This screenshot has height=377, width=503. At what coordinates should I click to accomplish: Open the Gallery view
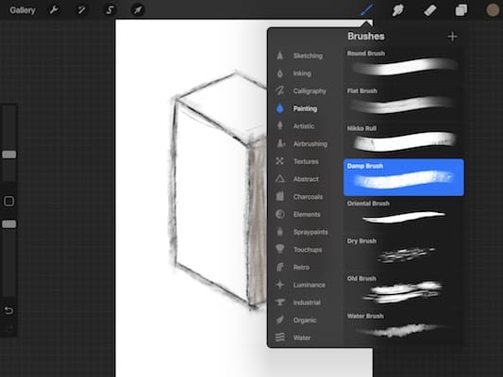(x=23, y=10)
